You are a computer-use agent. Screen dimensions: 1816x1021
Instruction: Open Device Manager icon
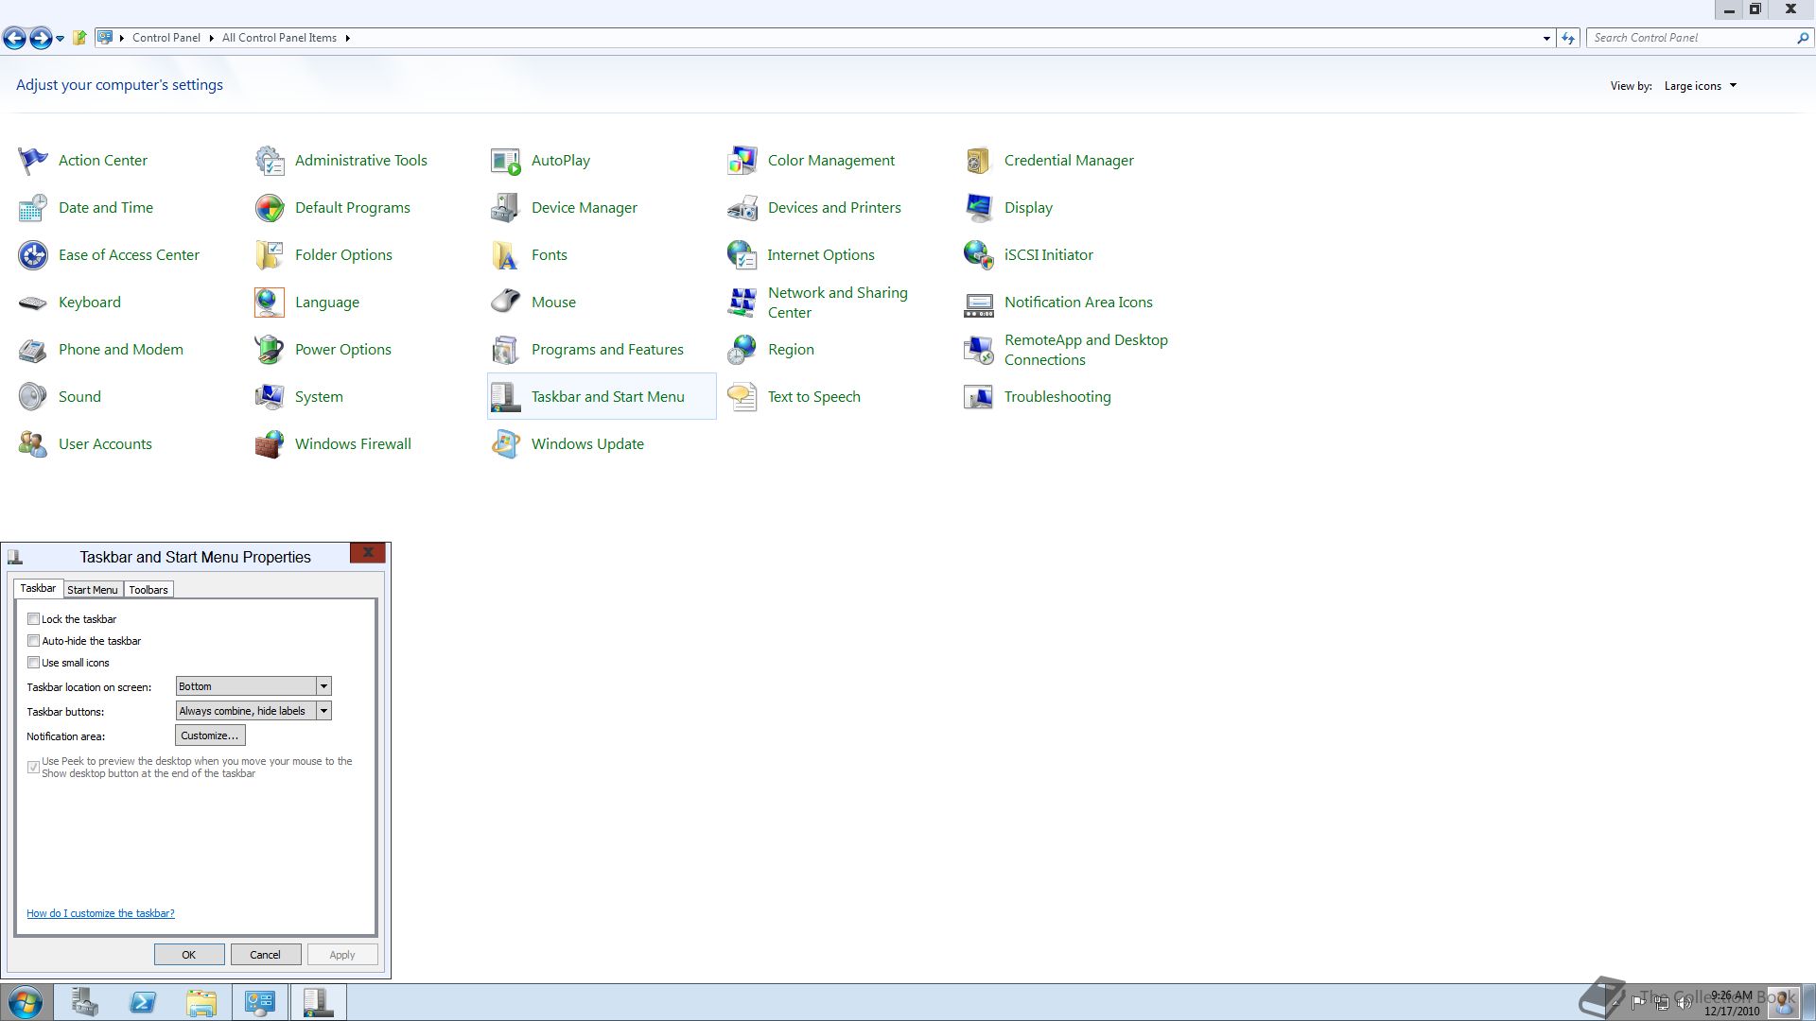[x=506, y=208]
